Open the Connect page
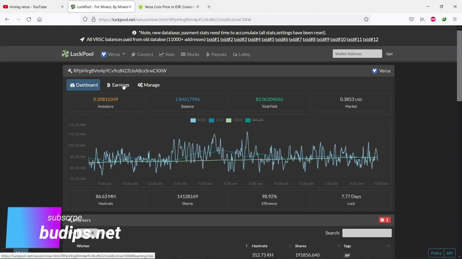 pyautogui.click(x=142, y=54)
